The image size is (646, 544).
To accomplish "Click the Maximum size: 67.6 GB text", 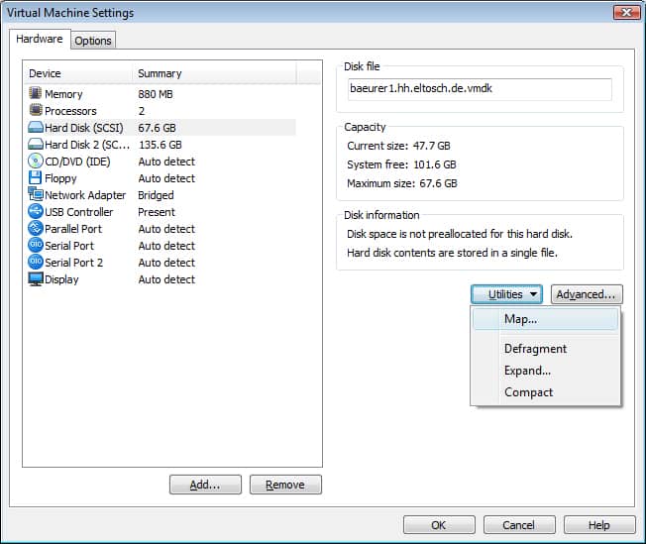I will click(x=401, y=183).
